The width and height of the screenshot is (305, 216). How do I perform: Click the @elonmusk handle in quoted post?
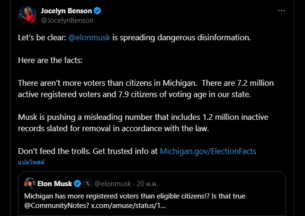tap(113, 184)
